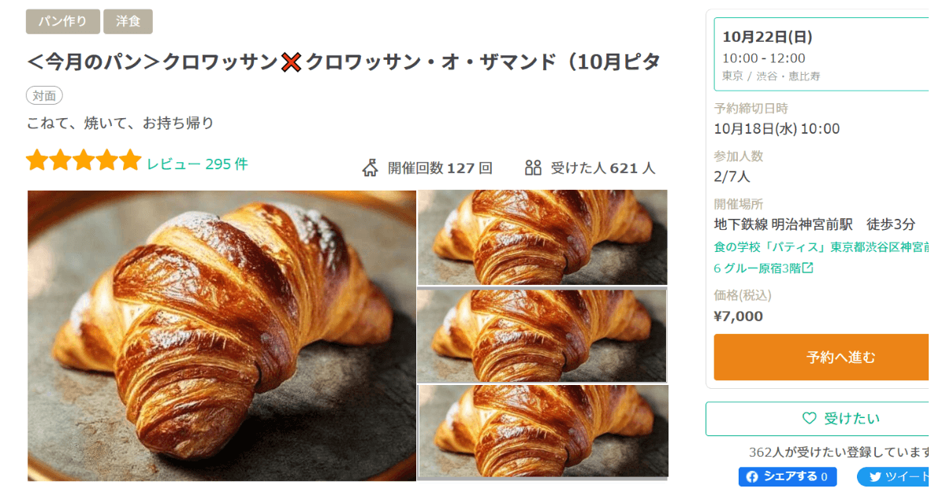Click the Twitter bird icon

coord(874,476)
